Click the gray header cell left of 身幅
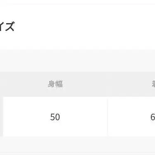This screenshot has height=155, width=155. pyautogui.click(x=2, y=84)
